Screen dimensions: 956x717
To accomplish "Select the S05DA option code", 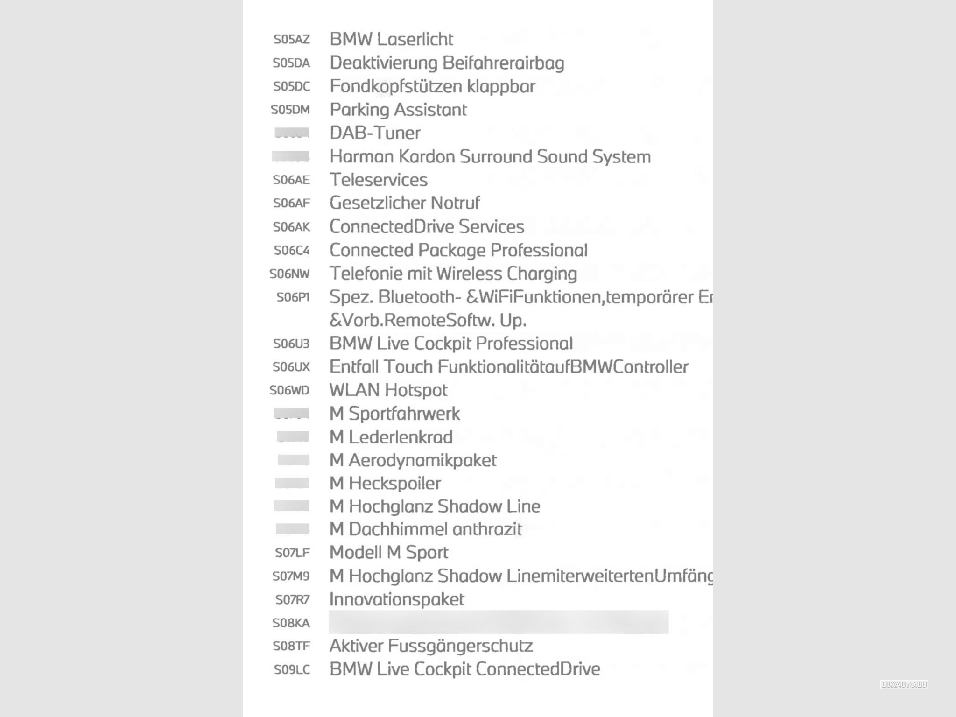I will [x=291, y=63].
